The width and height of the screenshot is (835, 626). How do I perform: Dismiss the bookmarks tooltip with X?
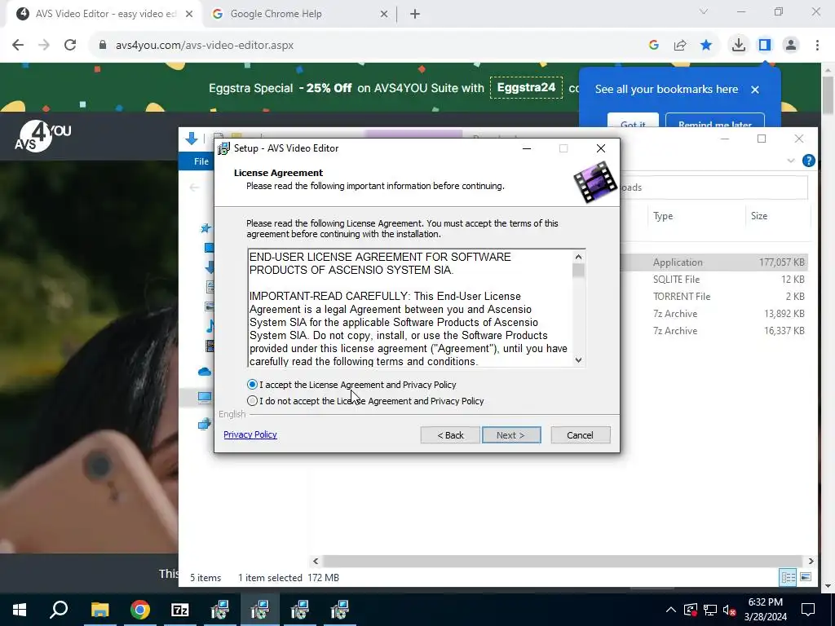point(754,90)
